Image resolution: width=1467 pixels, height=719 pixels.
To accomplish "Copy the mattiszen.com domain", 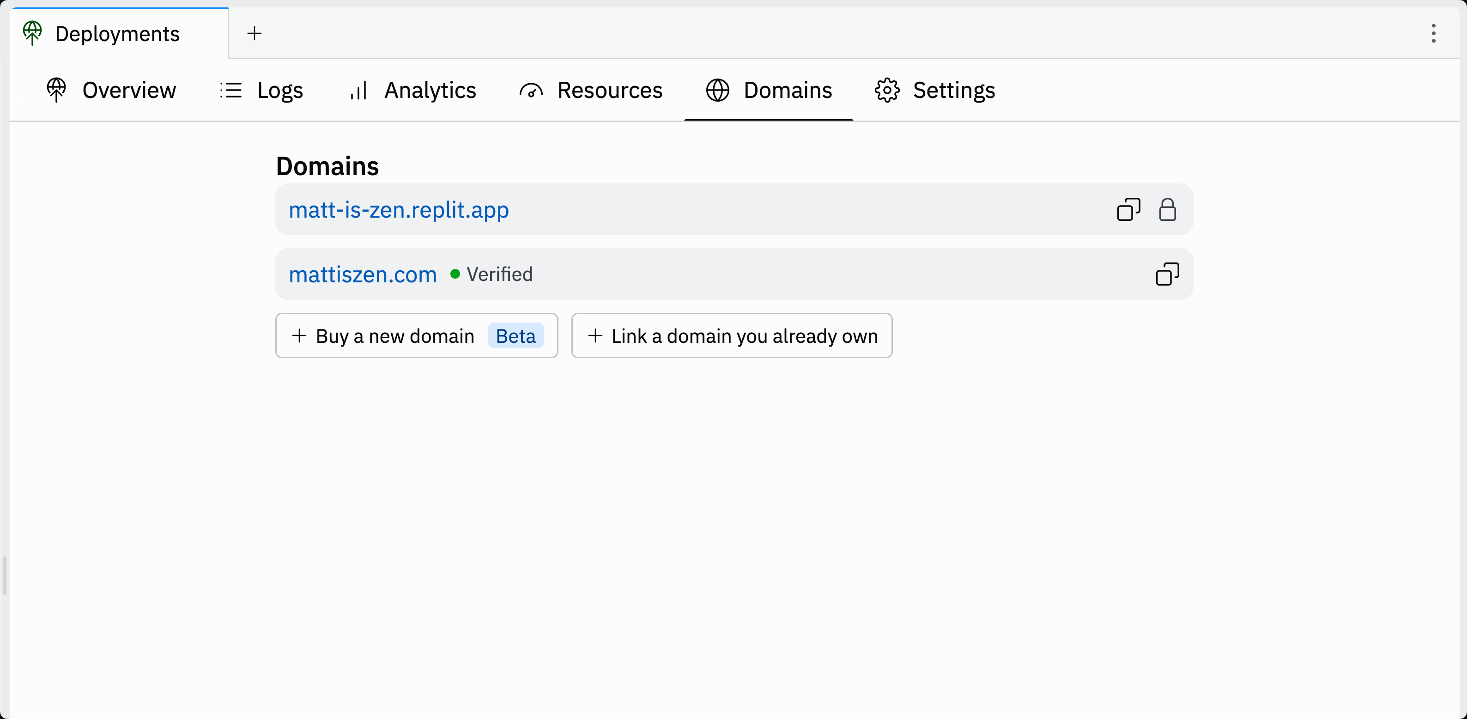I will [x=1167, y=274].
